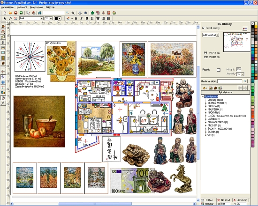Screen dimensions: 258x206
Task: Open the Harmonizace menu
Action: point(7,7)
